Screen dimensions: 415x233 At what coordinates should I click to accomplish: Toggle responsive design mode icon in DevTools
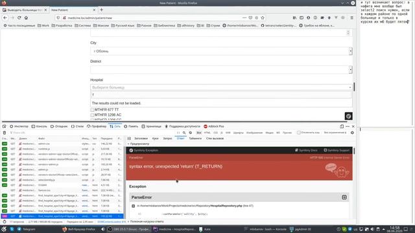[x=342, y=126]
